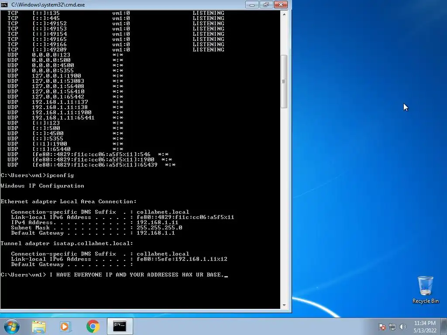The width and height of the screenshot is (447, 335).
Task: Click IPv6 address fe80::5efe:192.168.1.11%12
Action: coord(182,259)
